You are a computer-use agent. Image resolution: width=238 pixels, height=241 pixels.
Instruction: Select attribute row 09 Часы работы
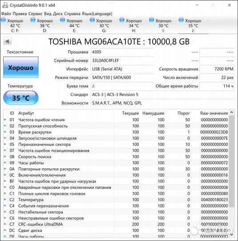(x=116, y=163)
